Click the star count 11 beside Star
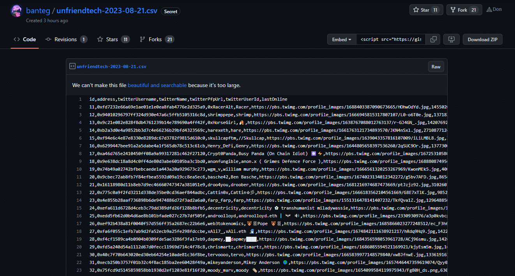The image size is (515, 276). 435,10
